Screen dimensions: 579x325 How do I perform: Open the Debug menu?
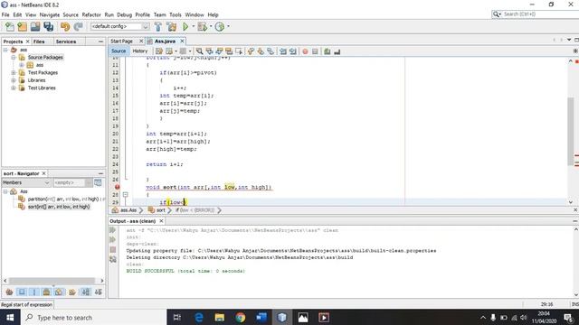125,14
